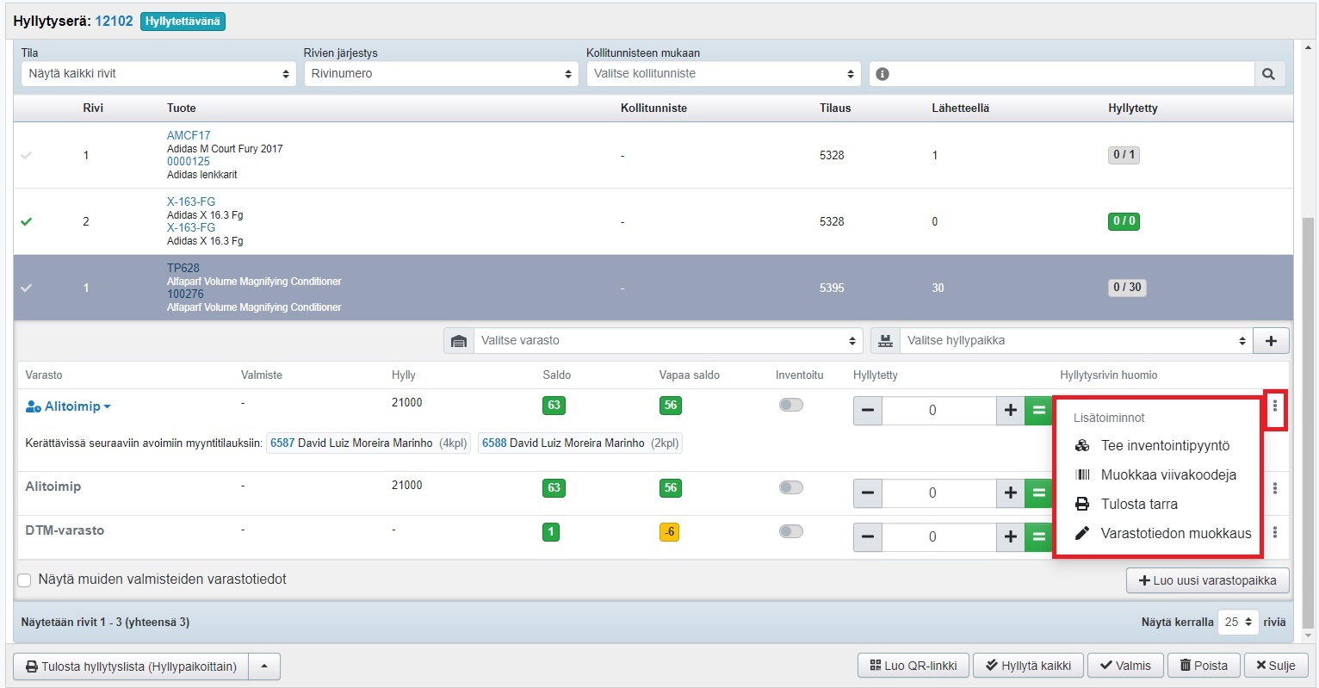Screen dimensions: 1319x688
Task: Click Hyllytä kaikki button
Action: 1028,666
